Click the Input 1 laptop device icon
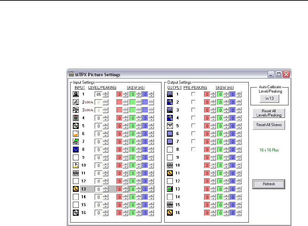Viewport: 308px width, 226px height. click(x=76, y=94)
